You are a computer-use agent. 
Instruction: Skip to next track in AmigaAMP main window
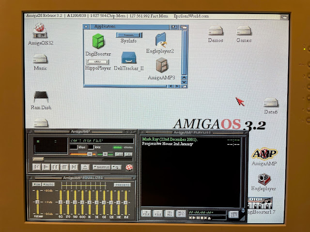(74, 167)
